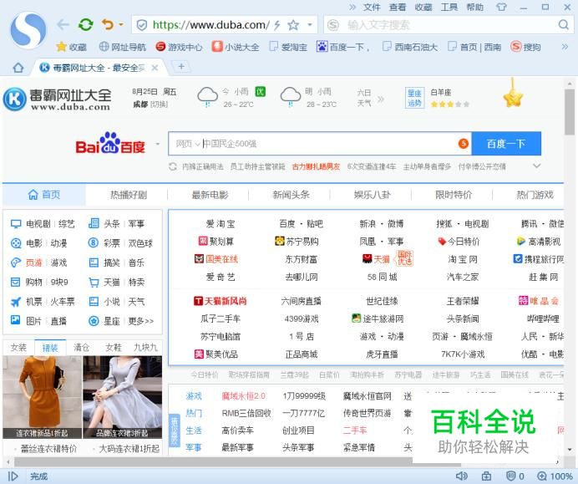Open the Baidu search engine dropdown arrow
The image size is (578, 484).
point(157,145)
